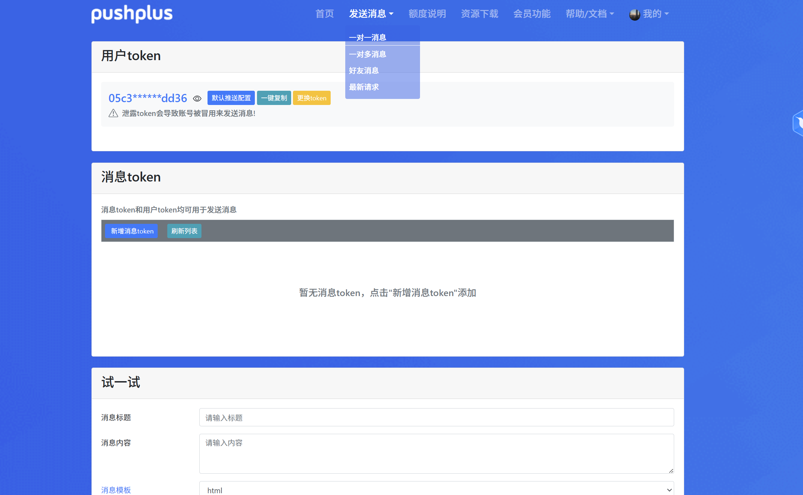
Task: Click the 消息token和用户token均可用于发送消息 description
Action: (169, 210)
